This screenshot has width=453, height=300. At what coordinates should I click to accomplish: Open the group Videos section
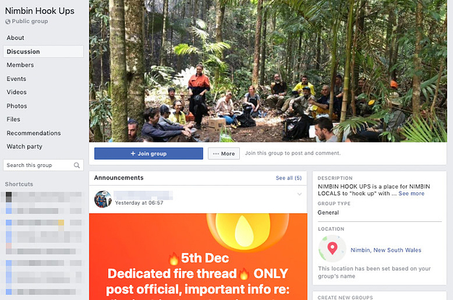(17, 93)
